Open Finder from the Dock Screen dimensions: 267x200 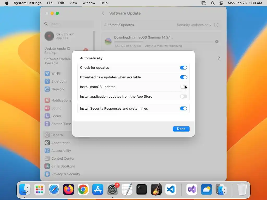[25, 189]
